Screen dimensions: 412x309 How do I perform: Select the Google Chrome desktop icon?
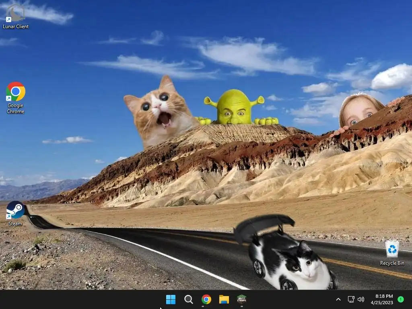click(16, 98)
